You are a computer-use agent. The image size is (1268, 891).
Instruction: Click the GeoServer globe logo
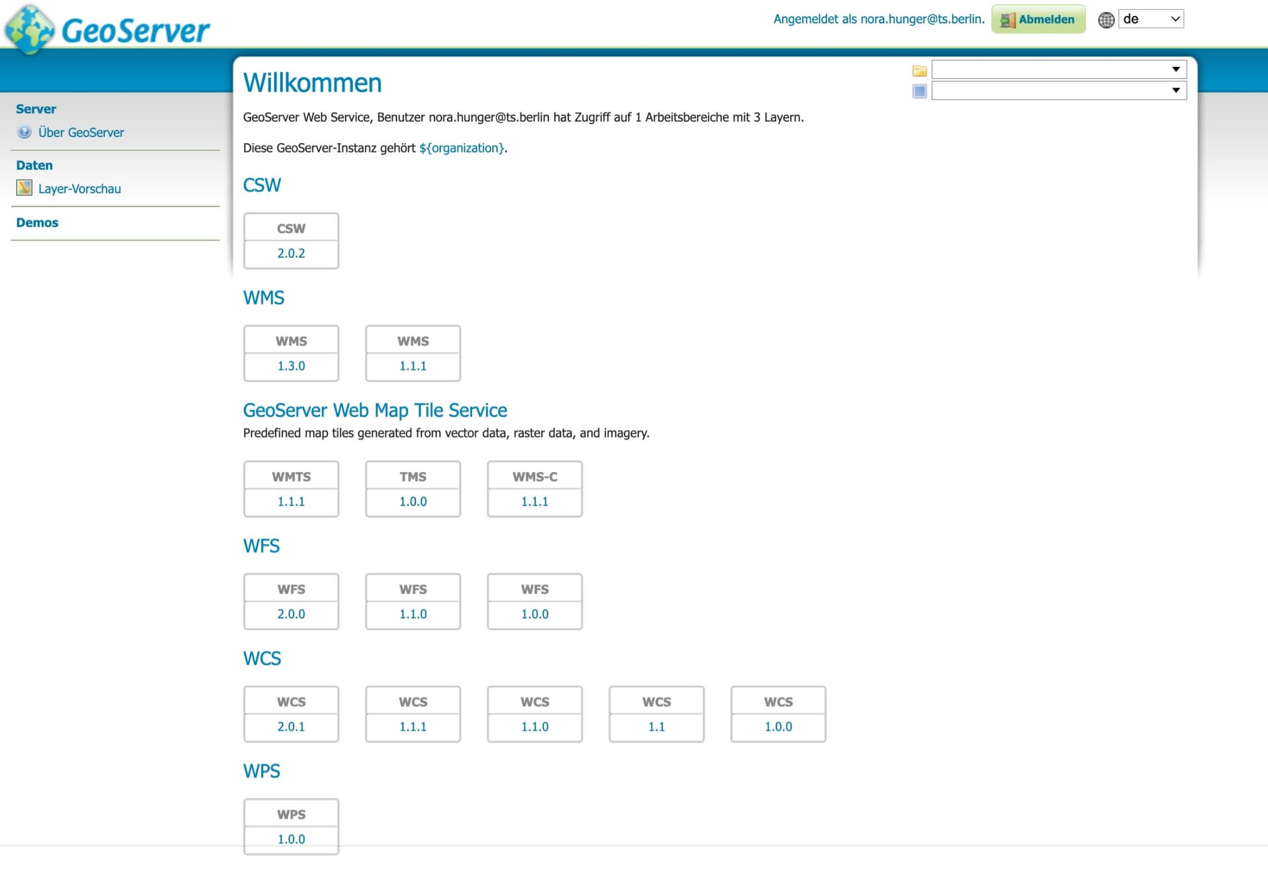30,29
